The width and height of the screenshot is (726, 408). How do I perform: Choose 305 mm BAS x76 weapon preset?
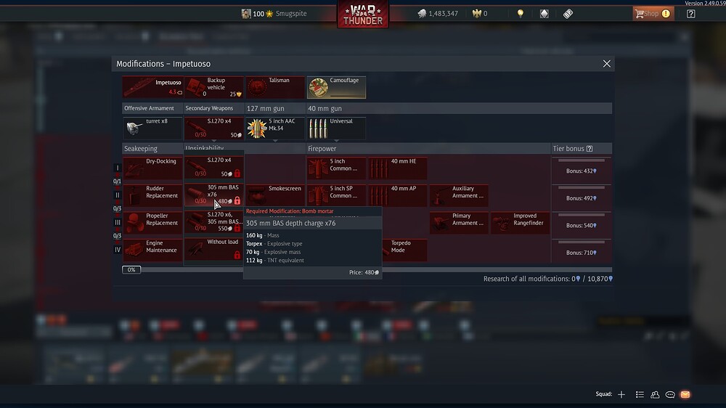tap(214, 195)
